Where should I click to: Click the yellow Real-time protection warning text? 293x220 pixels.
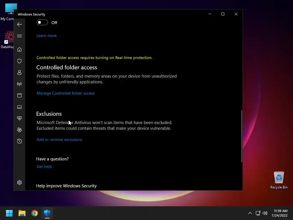pyautogui.click(x=94, y=58)
